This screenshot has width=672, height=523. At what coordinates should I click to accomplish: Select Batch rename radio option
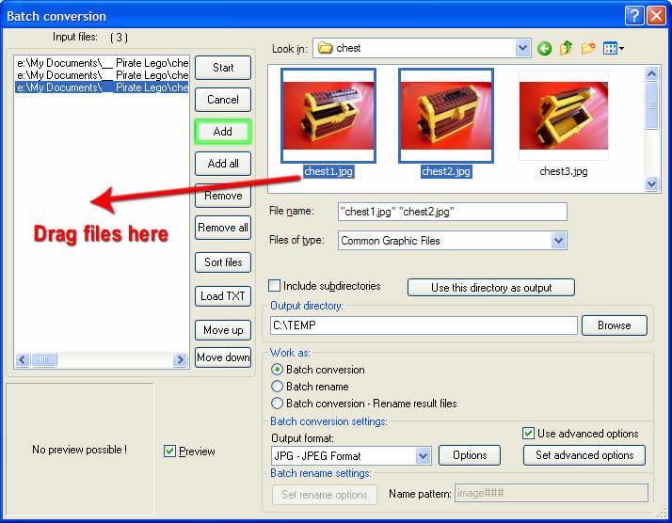pos(278,387)
